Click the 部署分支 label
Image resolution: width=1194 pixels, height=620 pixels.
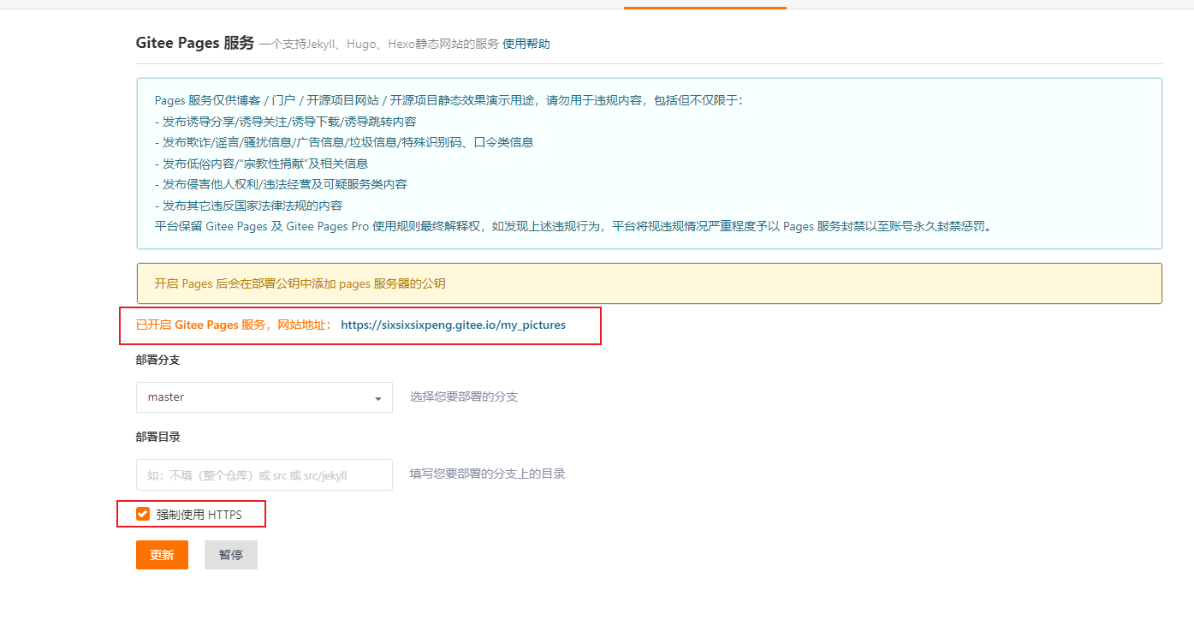158,360
